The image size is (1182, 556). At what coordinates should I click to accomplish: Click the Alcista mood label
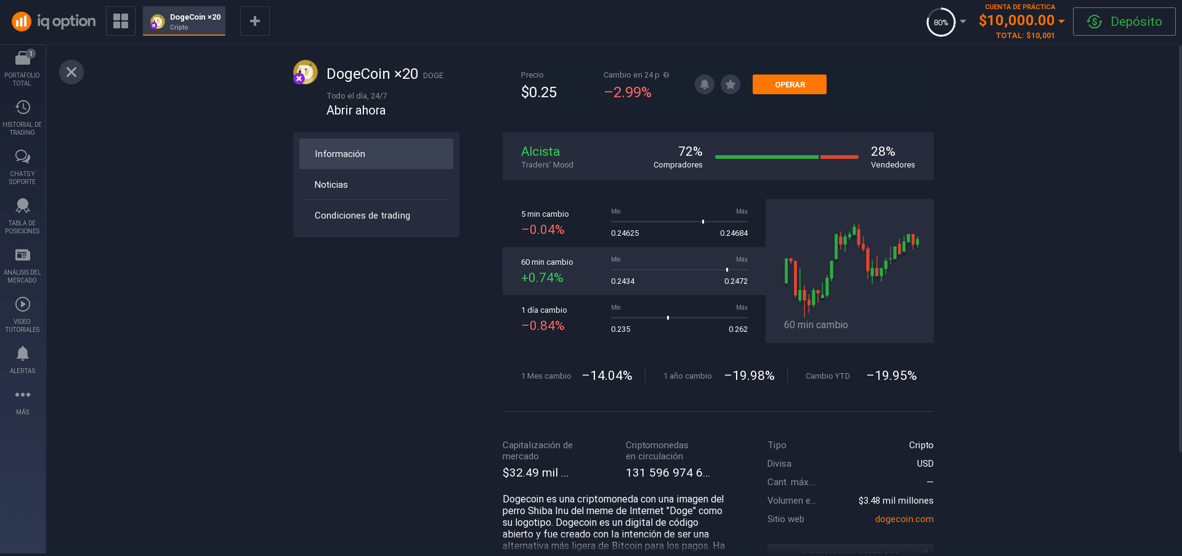click(x=540, y=151)
